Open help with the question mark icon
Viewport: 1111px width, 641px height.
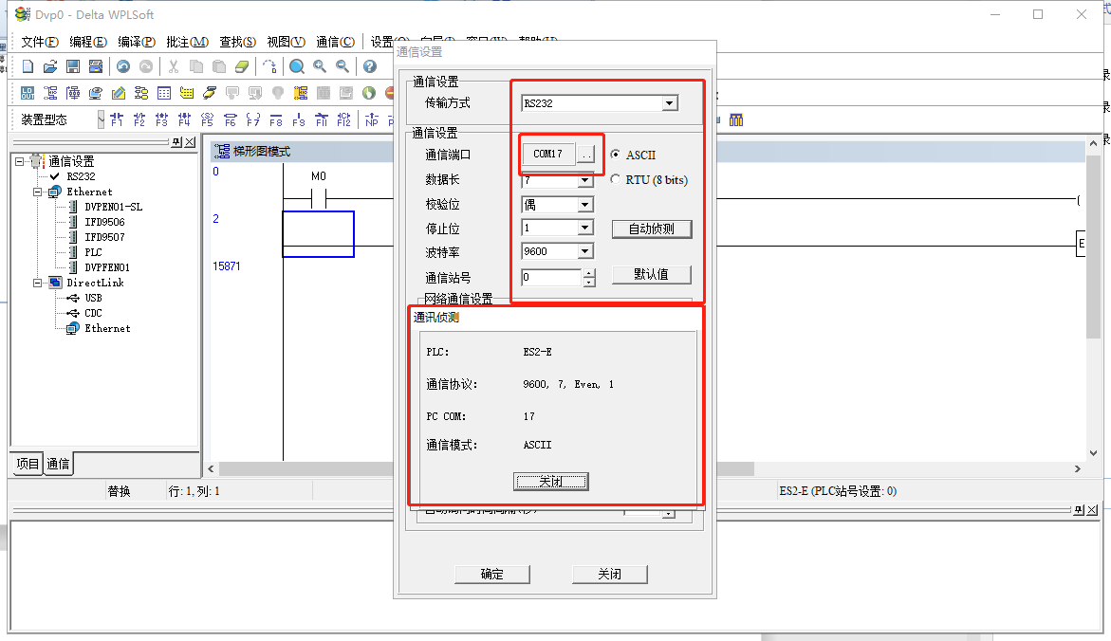click(x=370, y=66)
